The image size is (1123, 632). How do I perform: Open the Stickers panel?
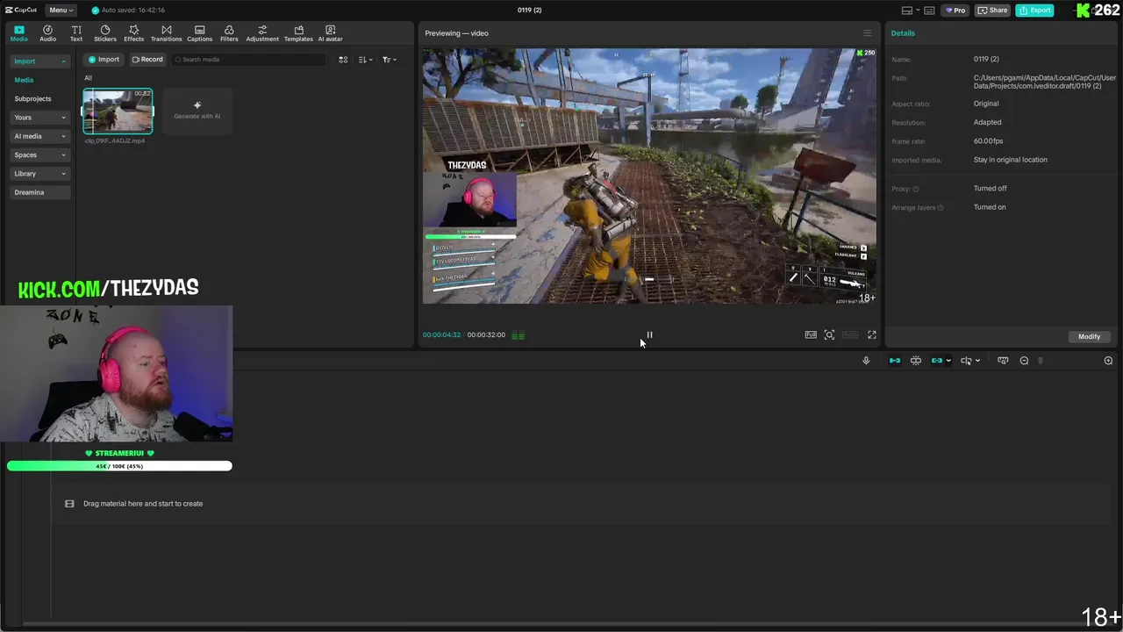pos(105,33)
